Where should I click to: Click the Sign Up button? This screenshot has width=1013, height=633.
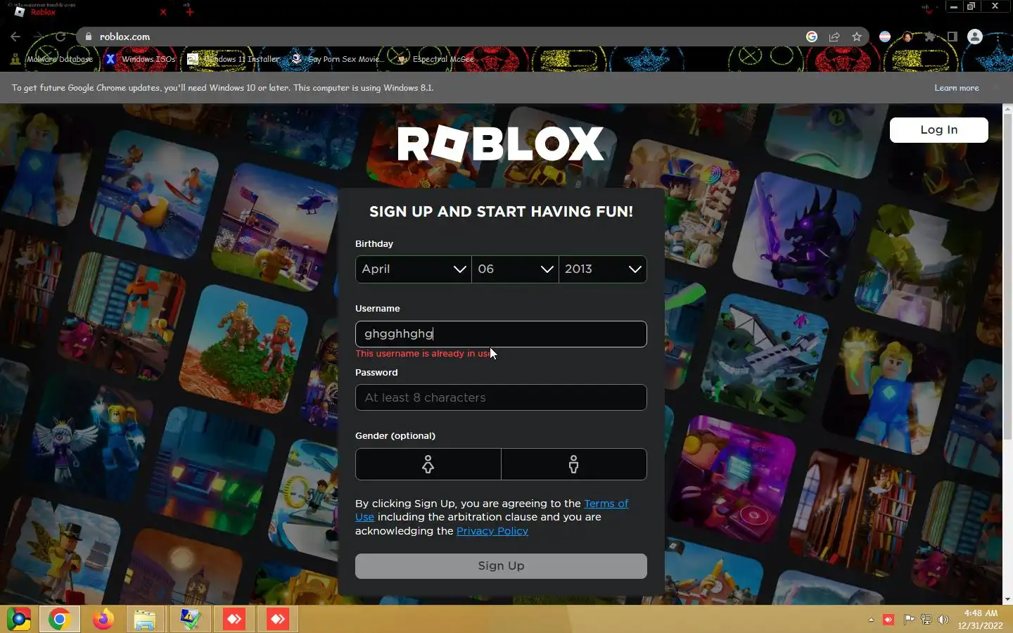(x=501, y=566)
